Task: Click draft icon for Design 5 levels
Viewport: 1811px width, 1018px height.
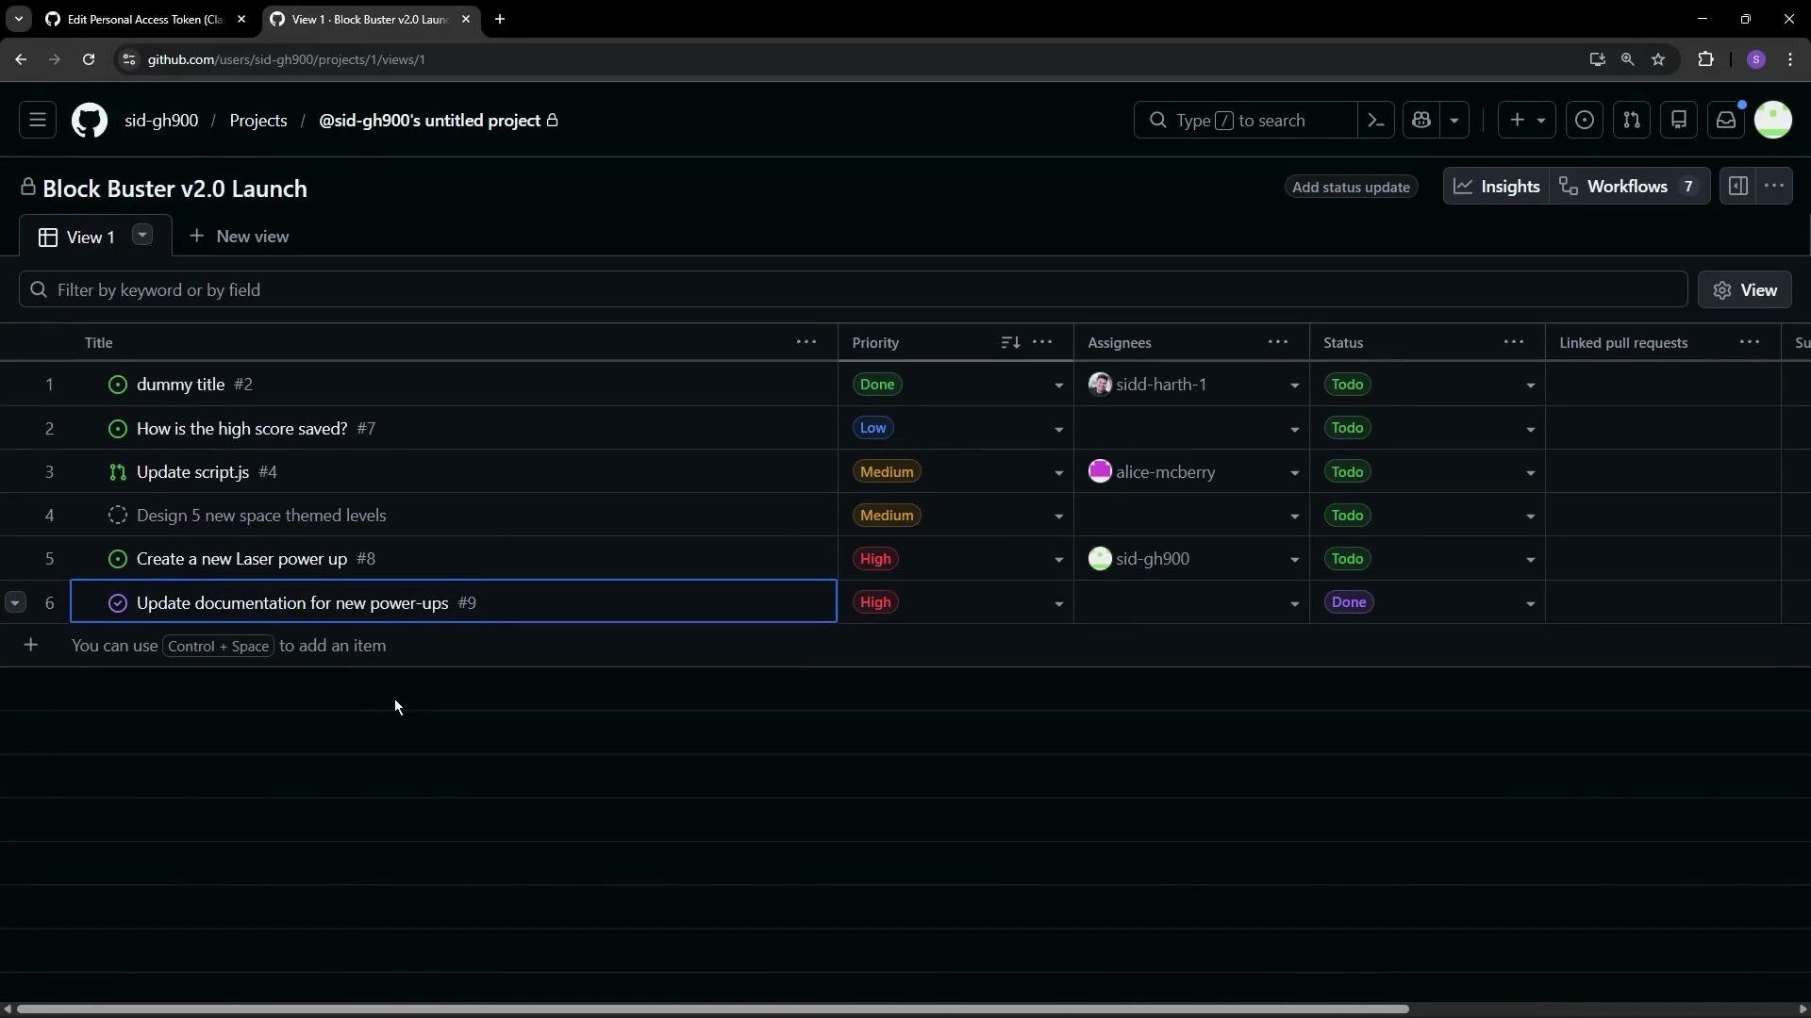Action: [x=118, y=516]
